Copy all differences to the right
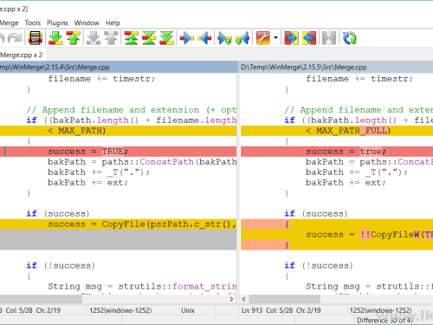The width and height of the screenshot is (433, 325). click(291, 38)
